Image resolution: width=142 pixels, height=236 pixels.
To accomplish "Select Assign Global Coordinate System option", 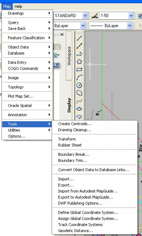I will (88, 218).
